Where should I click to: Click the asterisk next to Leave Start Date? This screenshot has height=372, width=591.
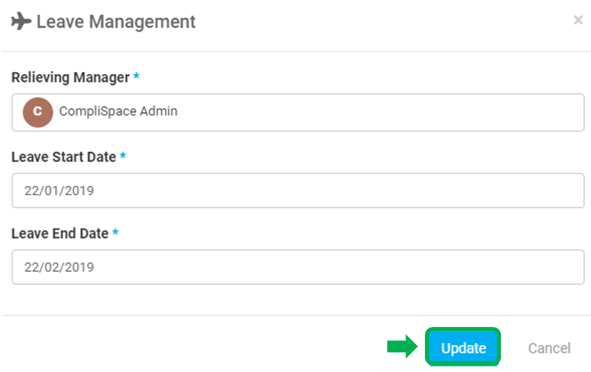[x=123, y=155]
